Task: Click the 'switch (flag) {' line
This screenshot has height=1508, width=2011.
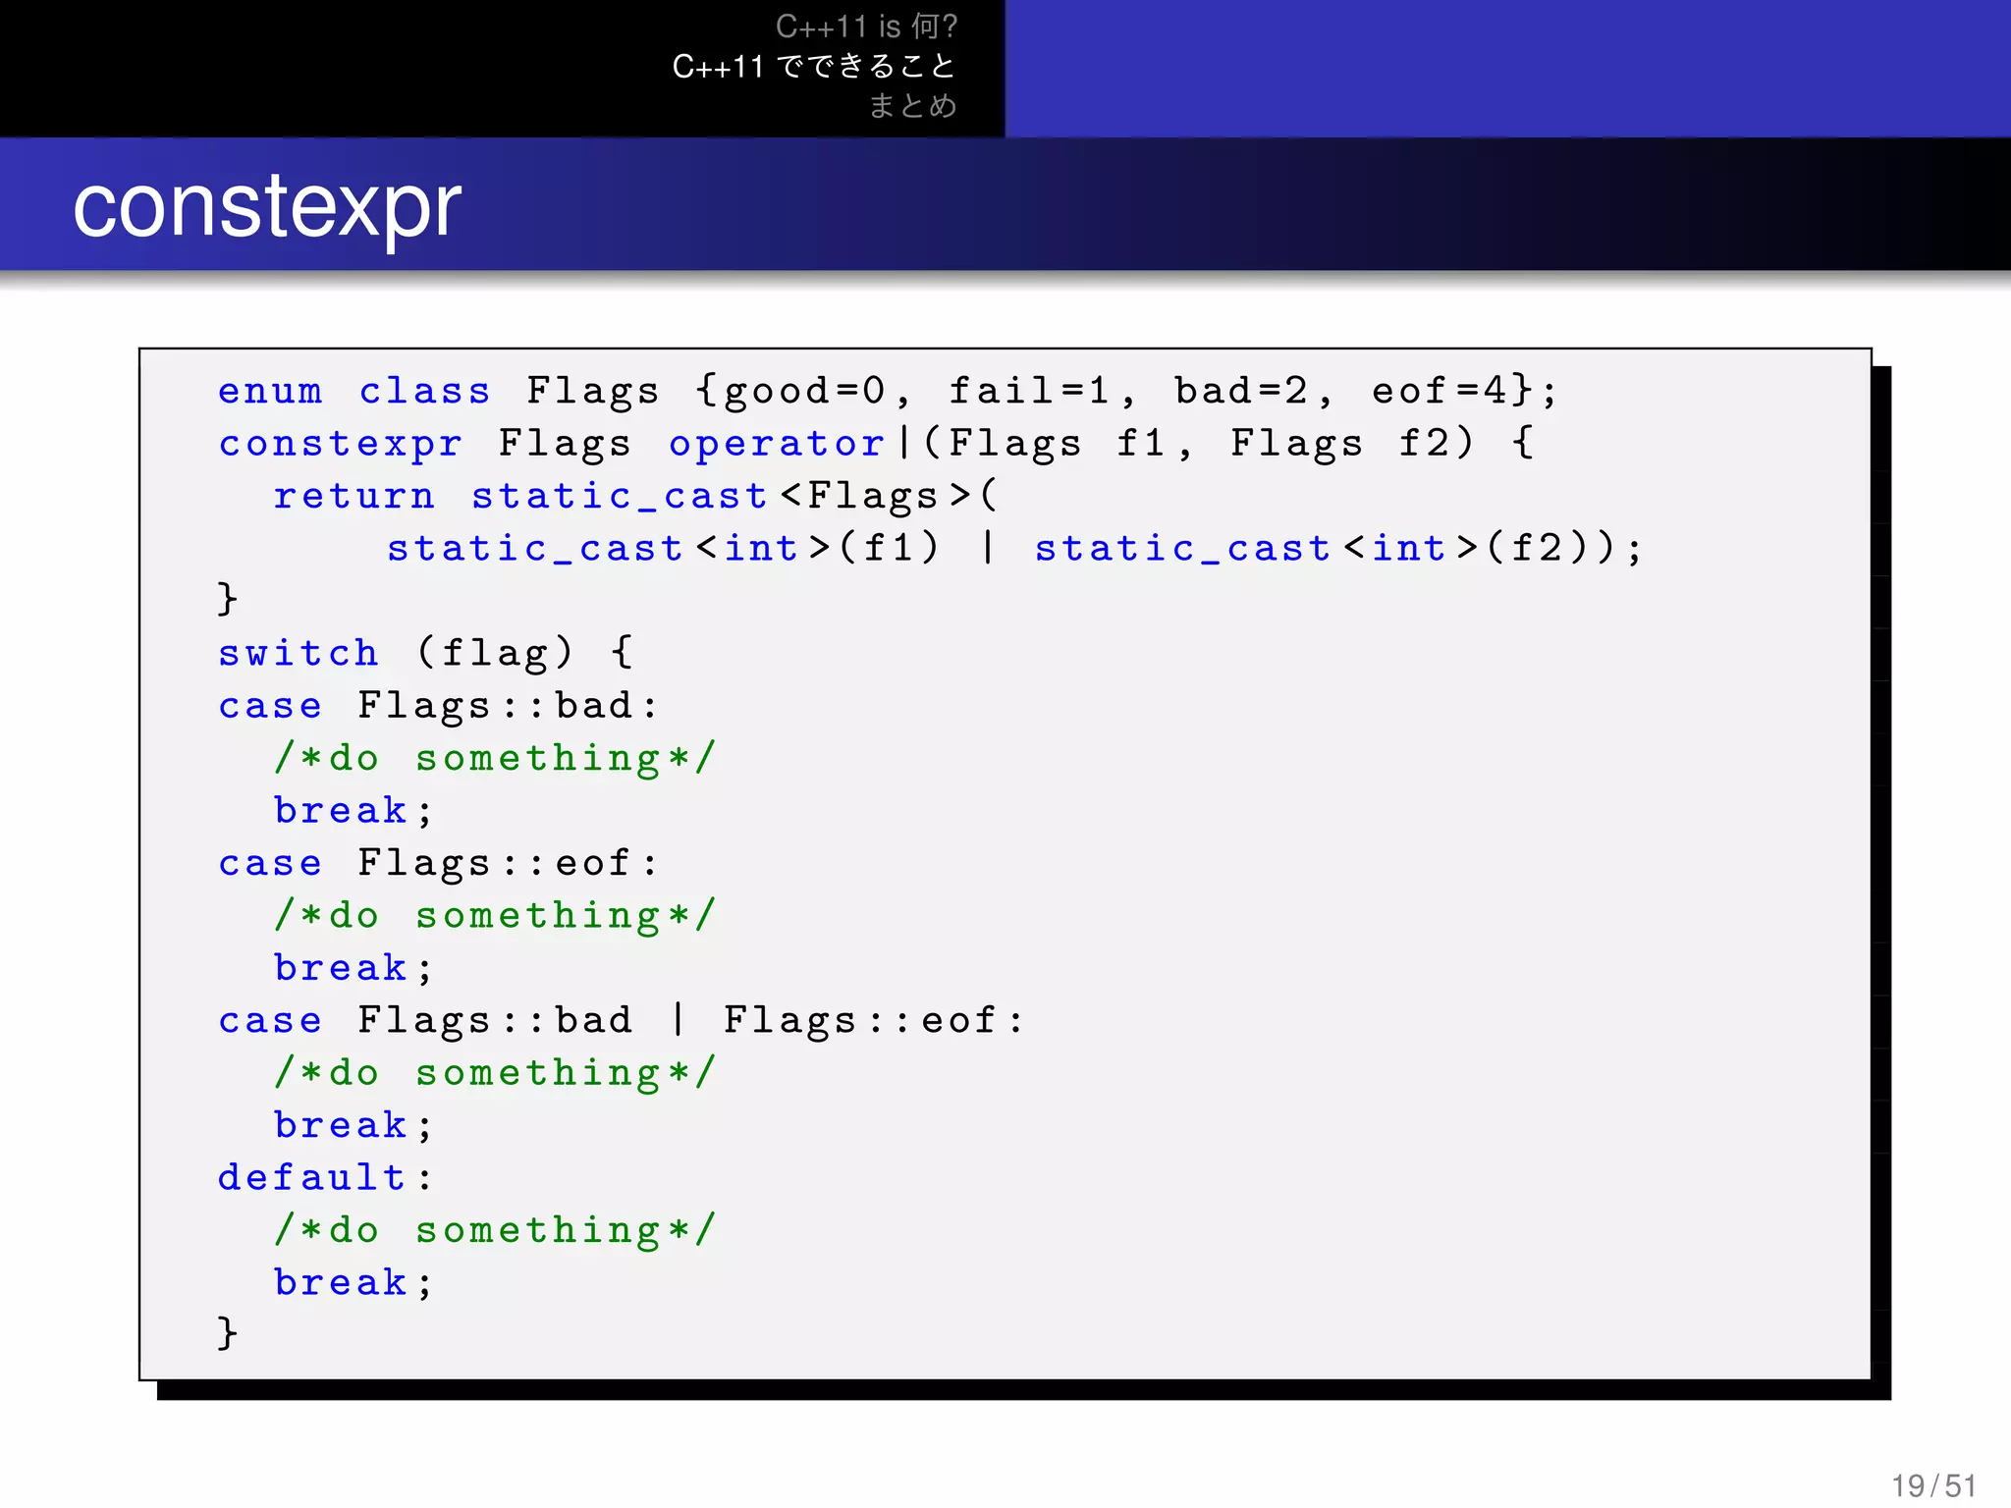Action: tap(426, 653)
